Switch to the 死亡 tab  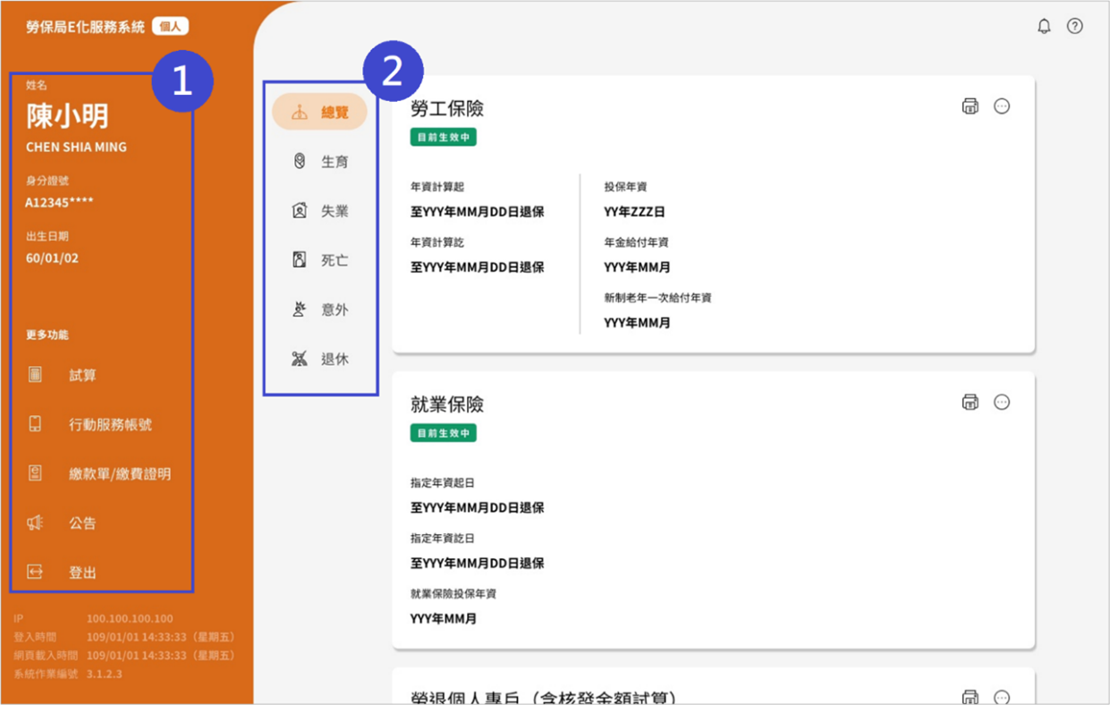(x=320, y=260)
